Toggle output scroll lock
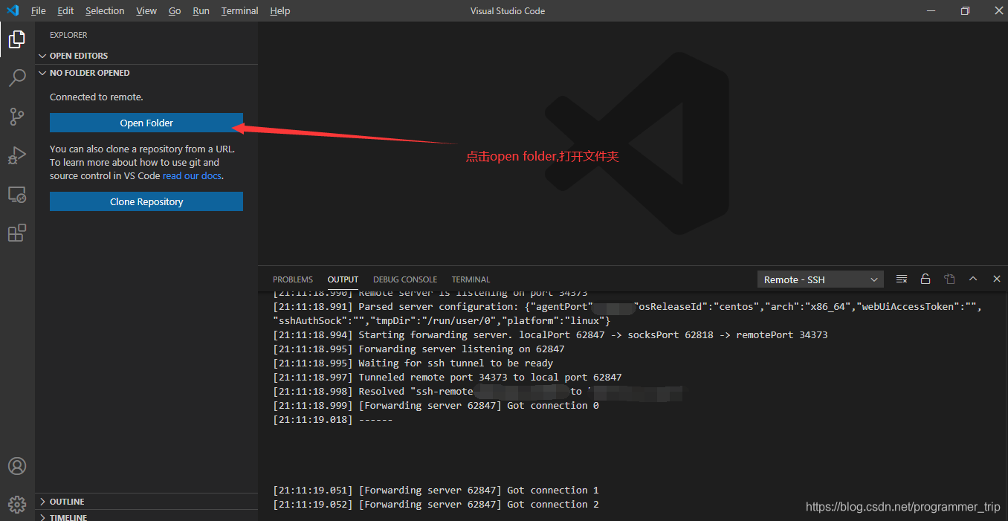This screenshot has width=1008, height=521. pyautogui.click(x=925, y=279)
